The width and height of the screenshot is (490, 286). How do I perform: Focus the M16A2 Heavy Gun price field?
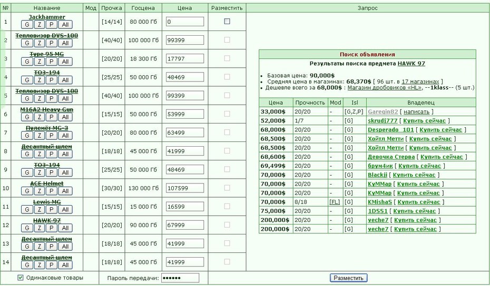pyautogui.click(x=185, y=114)
